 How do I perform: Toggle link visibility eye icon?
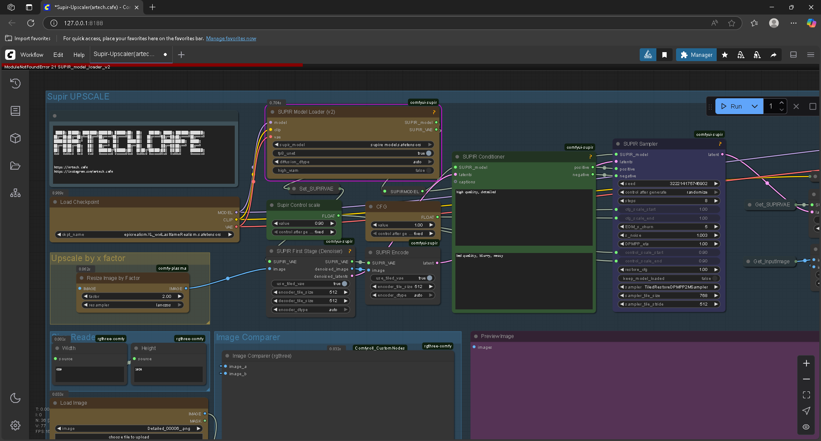(806, 426)
